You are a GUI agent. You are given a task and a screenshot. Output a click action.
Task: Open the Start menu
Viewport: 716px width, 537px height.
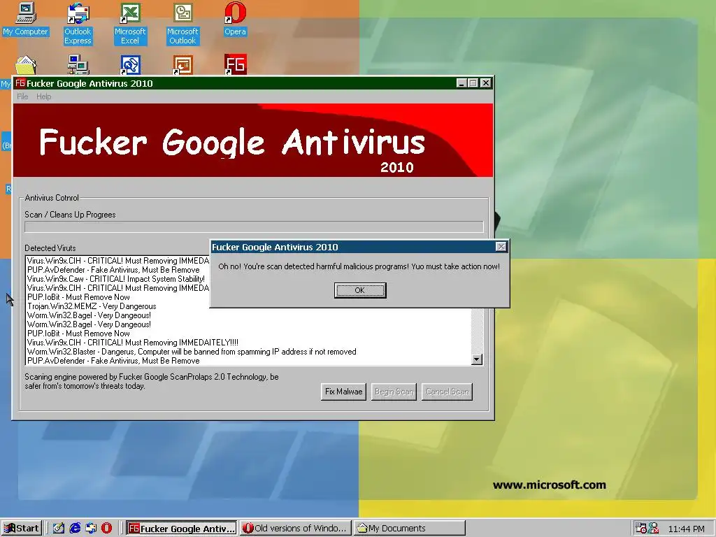coord(22,529)
